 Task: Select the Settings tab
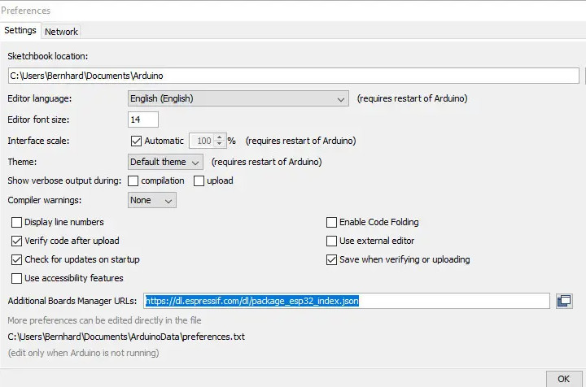(20, 30)
